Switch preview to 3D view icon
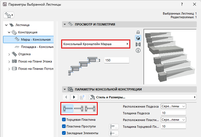The width and height of the screenshot is (201, 137). pos(138,38)
